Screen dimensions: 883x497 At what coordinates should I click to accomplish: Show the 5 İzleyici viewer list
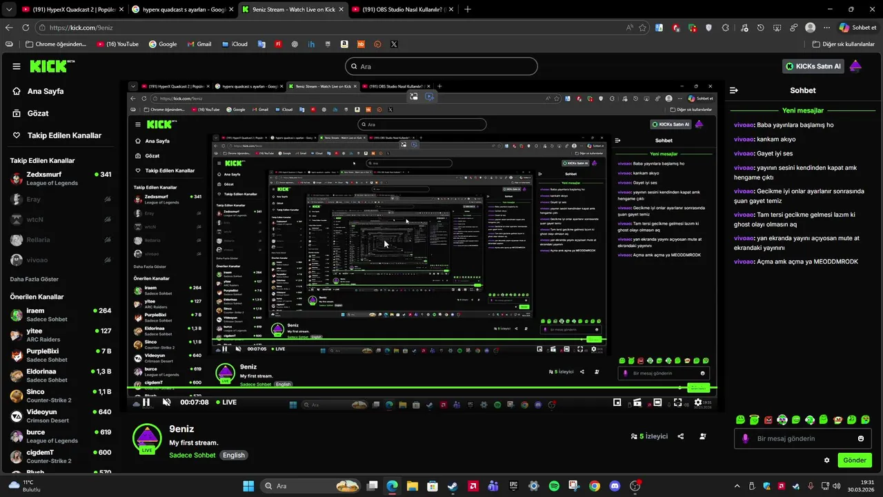pos(649,436)
